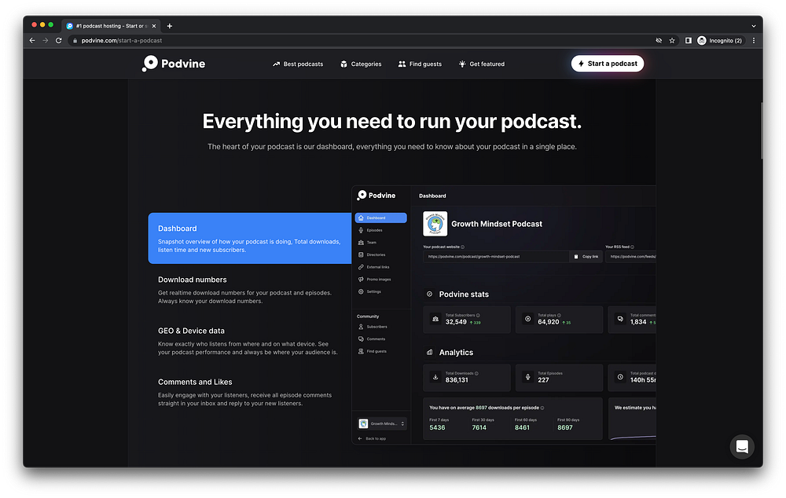Viewport: 786px width, 498px height.
Task: Click the Analytics heading
Action: click(456, 353)
